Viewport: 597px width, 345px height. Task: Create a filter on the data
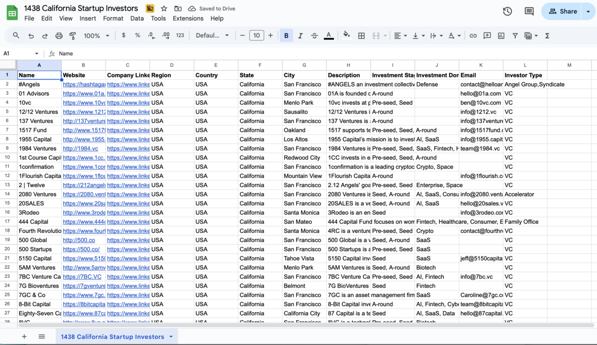pyautogui.click(x=515, y=36)
